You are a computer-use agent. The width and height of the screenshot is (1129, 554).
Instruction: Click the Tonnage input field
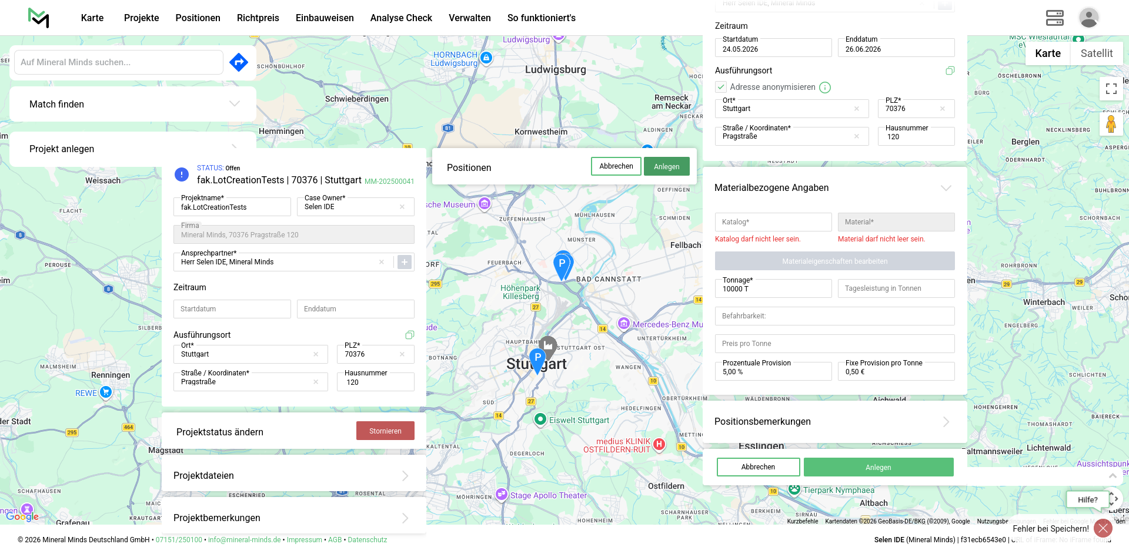coord(773,289)
